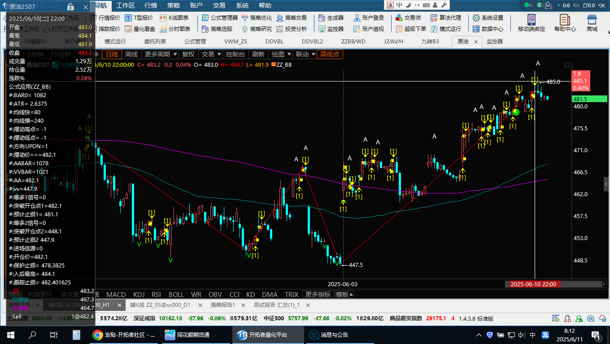Open the 策略优化 optimization tool
Screen dimensions: 610x344
click(257, 18)
